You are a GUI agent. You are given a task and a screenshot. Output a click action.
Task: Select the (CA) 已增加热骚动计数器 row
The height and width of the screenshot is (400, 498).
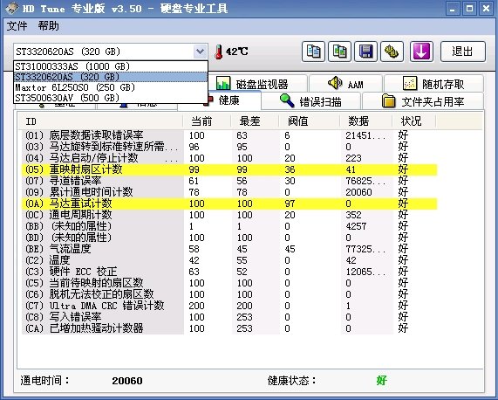pos(229,328)
